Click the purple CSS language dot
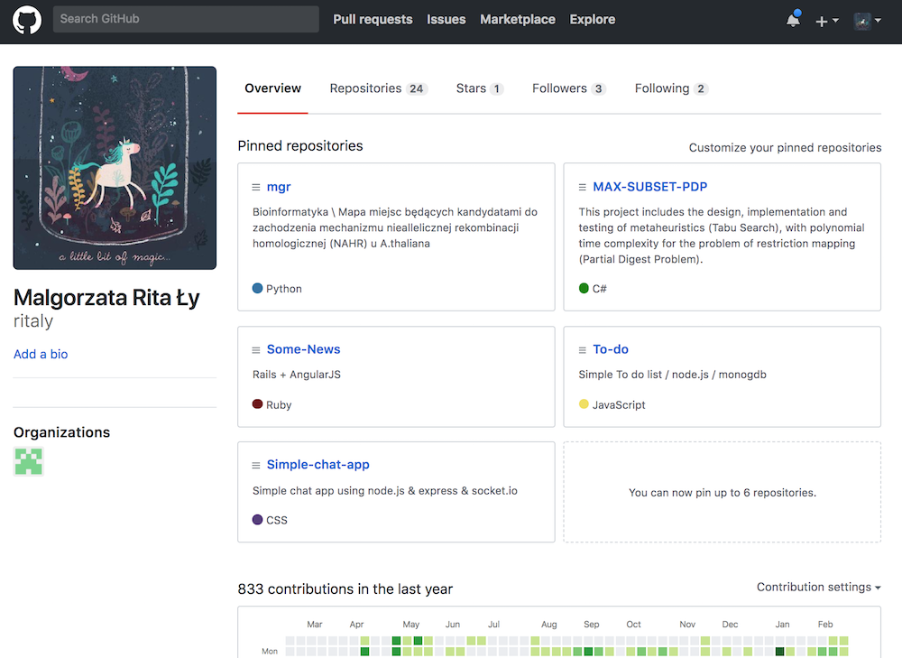The image size is (902, 658). pos(258,519)
